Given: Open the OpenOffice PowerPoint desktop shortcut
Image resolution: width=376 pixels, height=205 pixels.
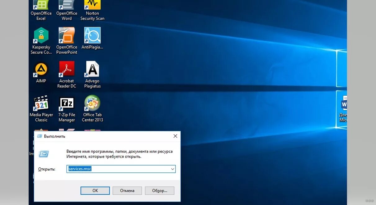Looking at the screenshot, I should point(67,40).
